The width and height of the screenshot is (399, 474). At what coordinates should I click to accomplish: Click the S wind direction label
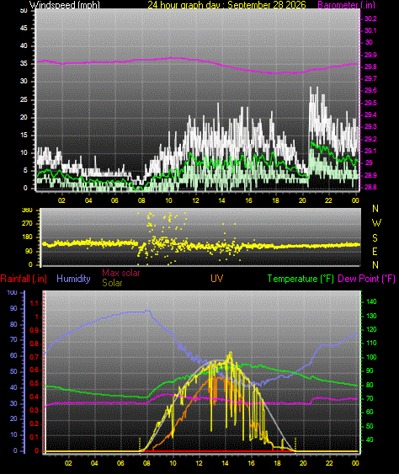tap(375, 238)
